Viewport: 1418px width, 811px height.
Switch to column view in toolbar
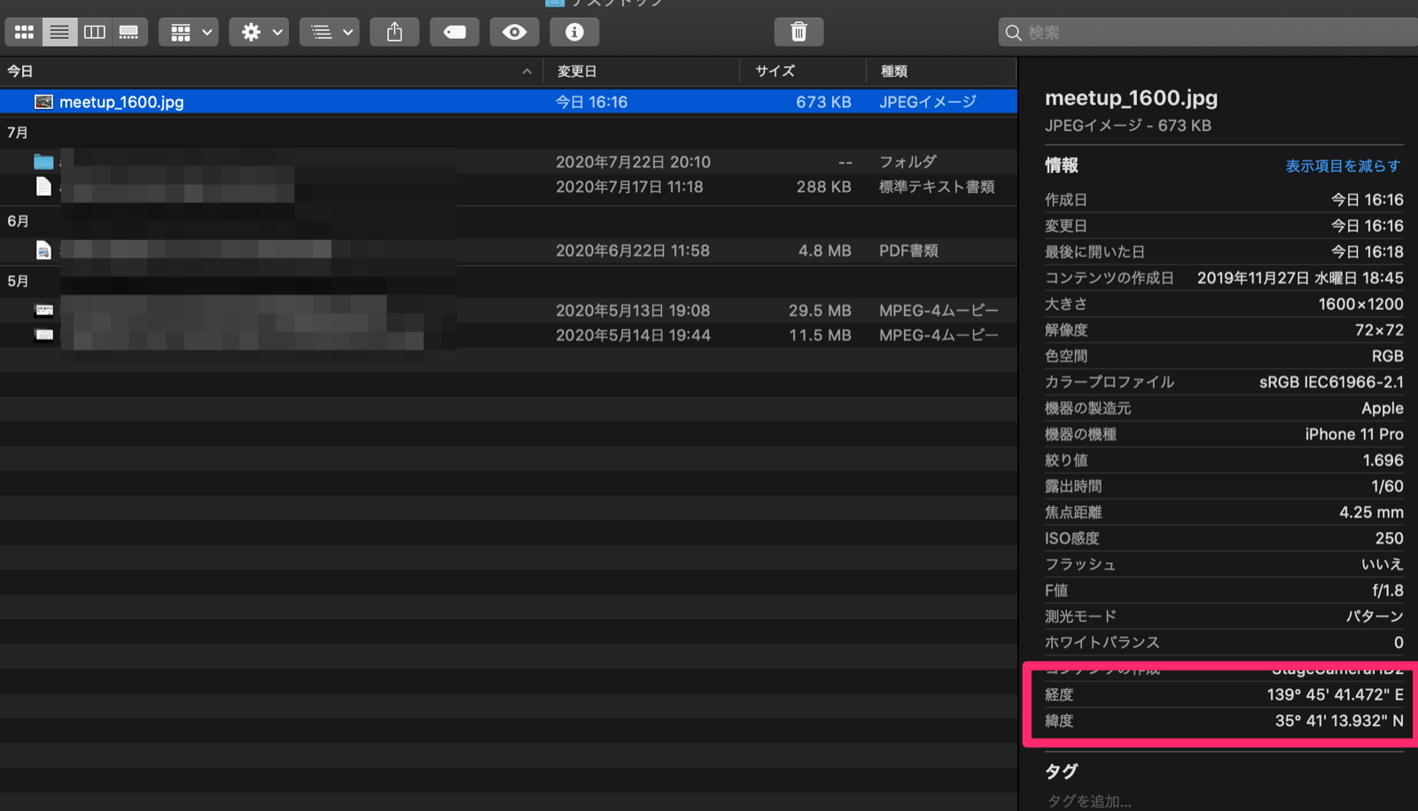tap(94, 33)
